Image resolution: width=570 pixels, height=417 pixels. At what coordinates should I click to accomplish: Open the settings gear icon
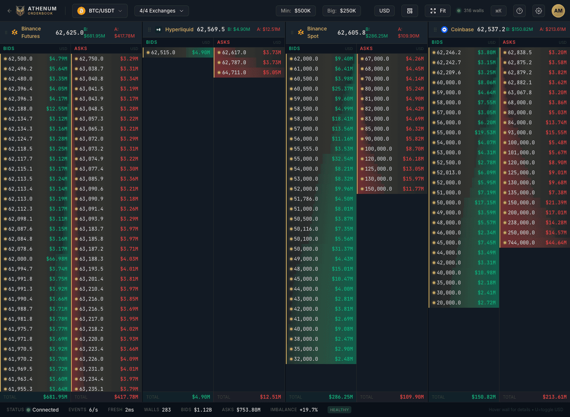click(539, 11)
